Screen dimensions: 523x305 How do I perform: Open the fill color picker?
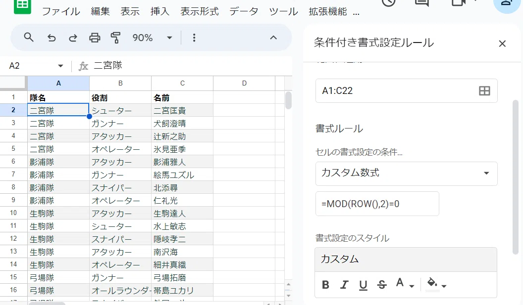(436, 284)
